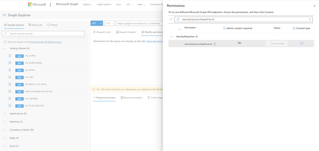Click document icon for my profile (beta)
This screenshot has height=151, width=319.
(x=10, y=63)
